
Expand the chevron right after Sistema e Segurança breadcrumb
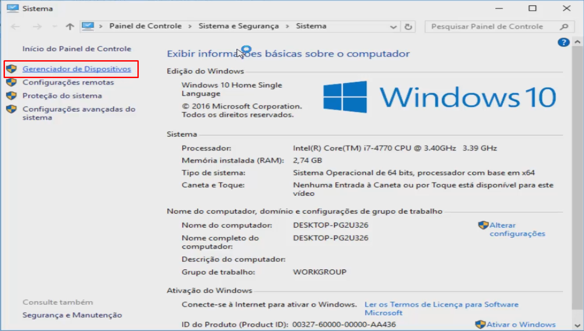point(288,26)
